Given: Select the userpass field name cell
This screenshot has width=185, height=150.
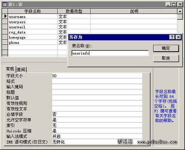Looking at the screenshot, I should click(x=33, y=22).
